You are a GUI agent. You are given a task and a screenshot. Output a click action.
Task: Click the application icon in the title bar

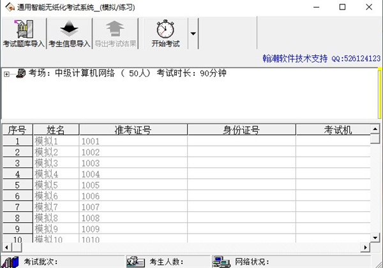point(10,7)
